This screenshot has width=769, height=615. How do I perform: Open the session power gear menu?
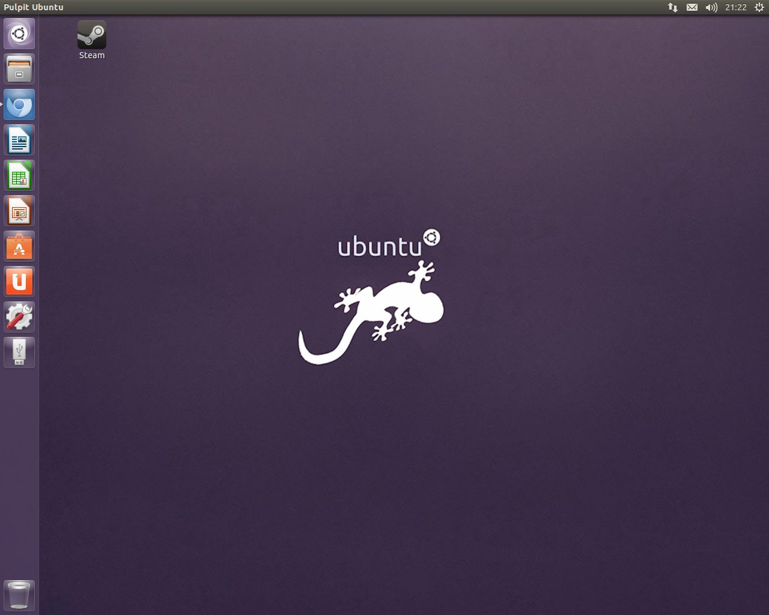point(759,7)
